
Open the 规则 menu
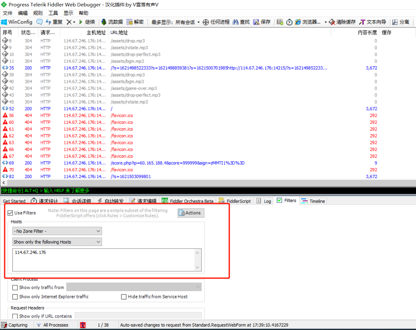click(38, 13)
